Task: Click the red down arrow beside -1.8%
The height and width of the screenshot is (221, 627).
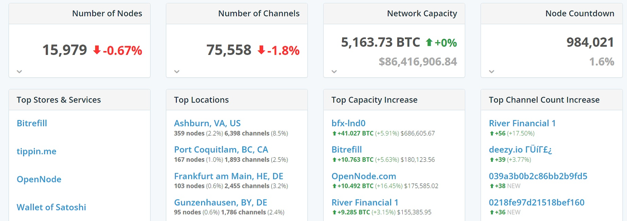Action: (x=261, y=50)
